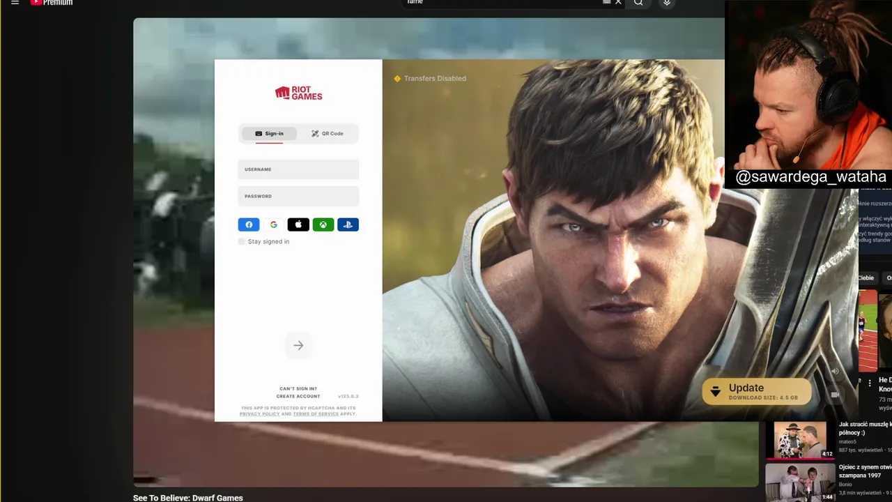Open the running track video thumbnail
The height and width of the screenshot is (502, 892).
[x=868, y=331]
